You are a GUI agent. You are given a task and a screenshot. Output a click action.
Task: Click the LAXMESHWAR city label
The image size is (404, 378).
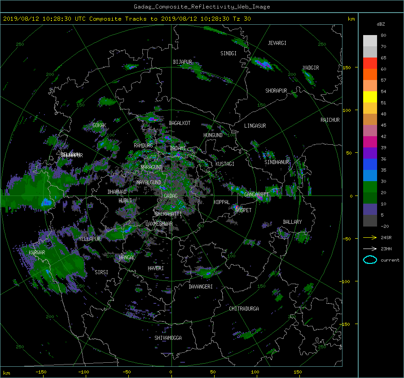pos(159,224)
